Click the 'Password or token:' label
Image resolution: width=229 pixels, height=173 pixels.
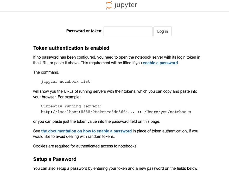pyautogui.click(x=84, y=31)
